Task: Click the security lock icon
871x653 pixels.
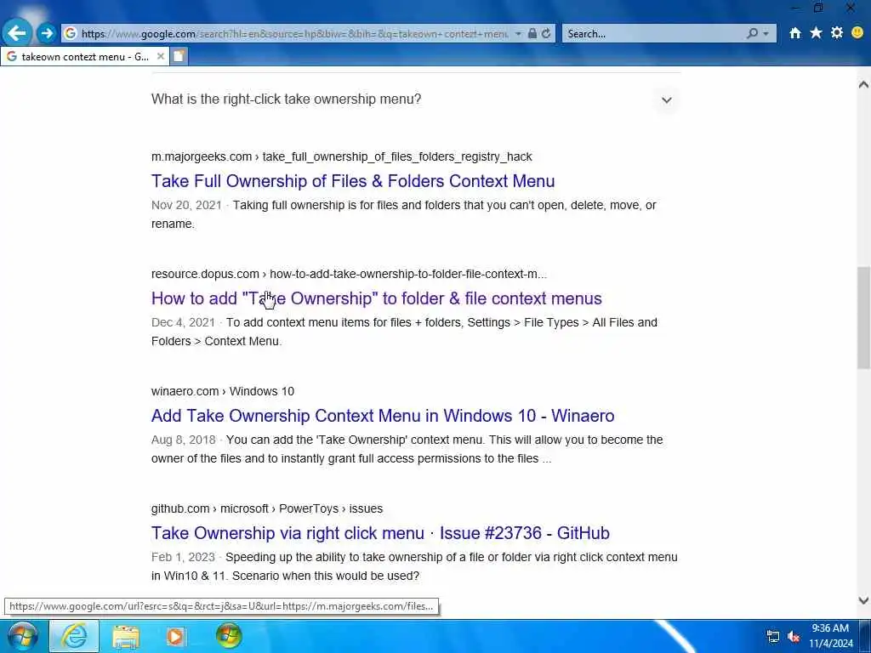Action: pyautogui.click(x=532, y=34)
